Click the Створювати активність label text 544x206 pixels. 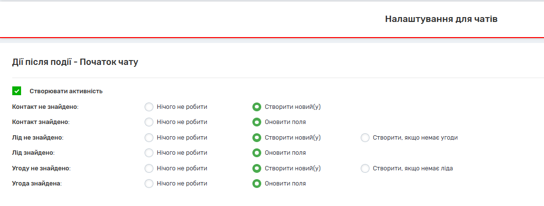[x=66, y=91]
